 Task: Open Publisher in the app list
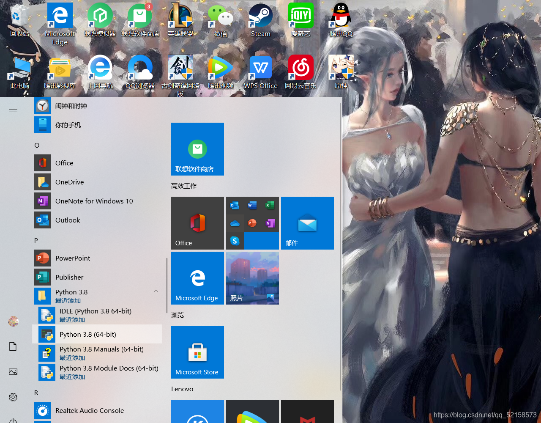click(x=97, y=277)
